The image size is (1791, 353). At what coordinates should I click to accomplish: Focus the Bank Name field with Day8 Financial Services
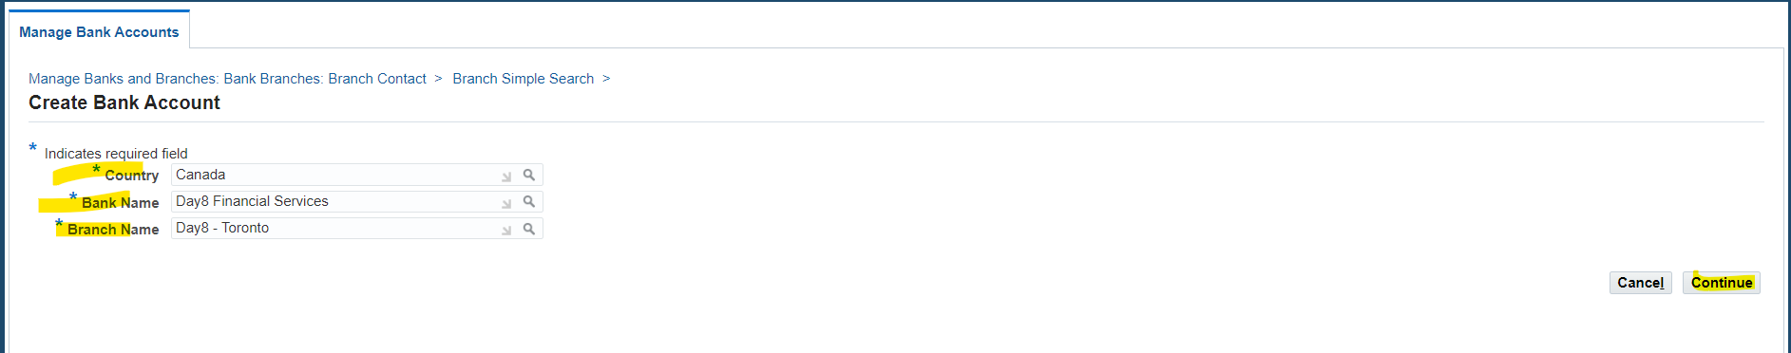(x=356, y=201)
